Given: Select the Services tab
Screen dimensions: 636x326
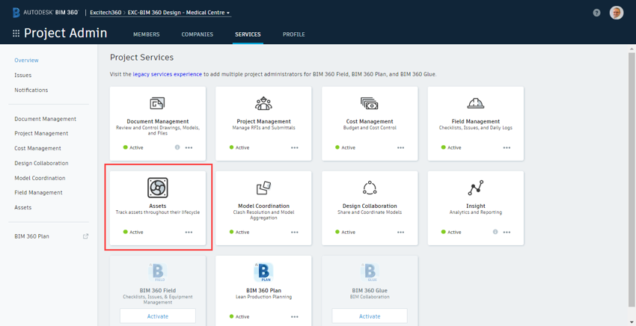Looking at the screenshot, I should 248,34.
